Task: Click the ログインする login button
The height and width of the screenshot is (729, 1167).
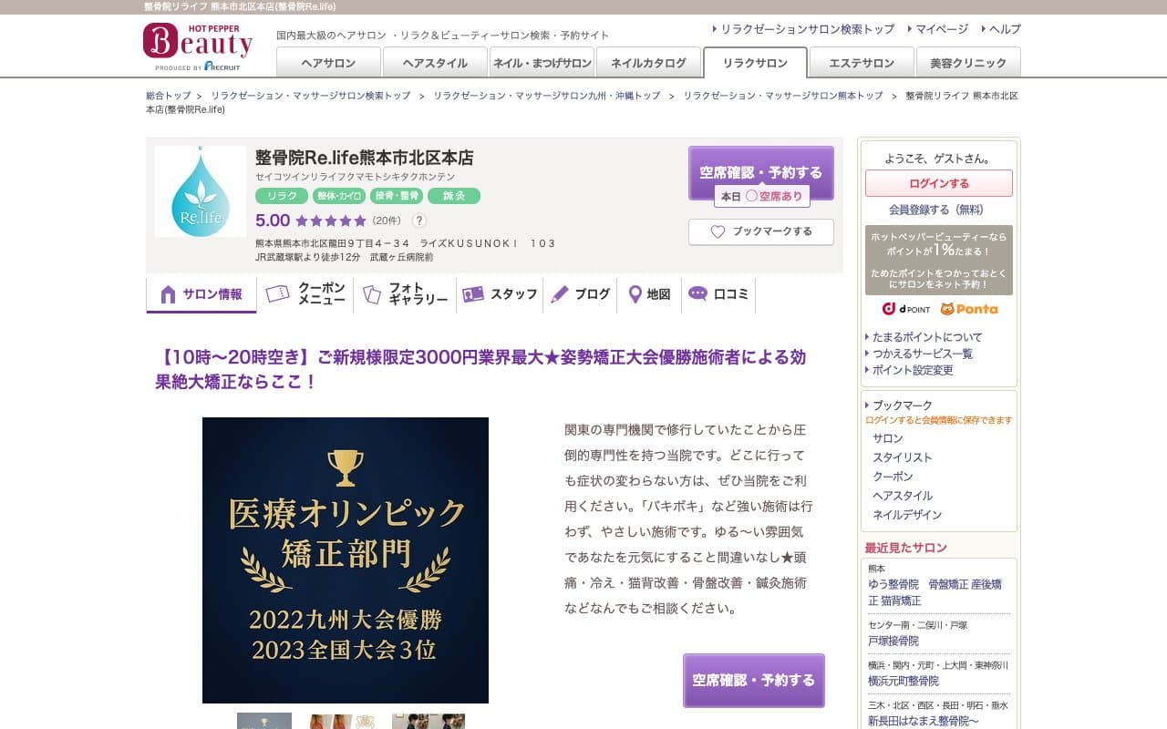Action: point(940,183)
